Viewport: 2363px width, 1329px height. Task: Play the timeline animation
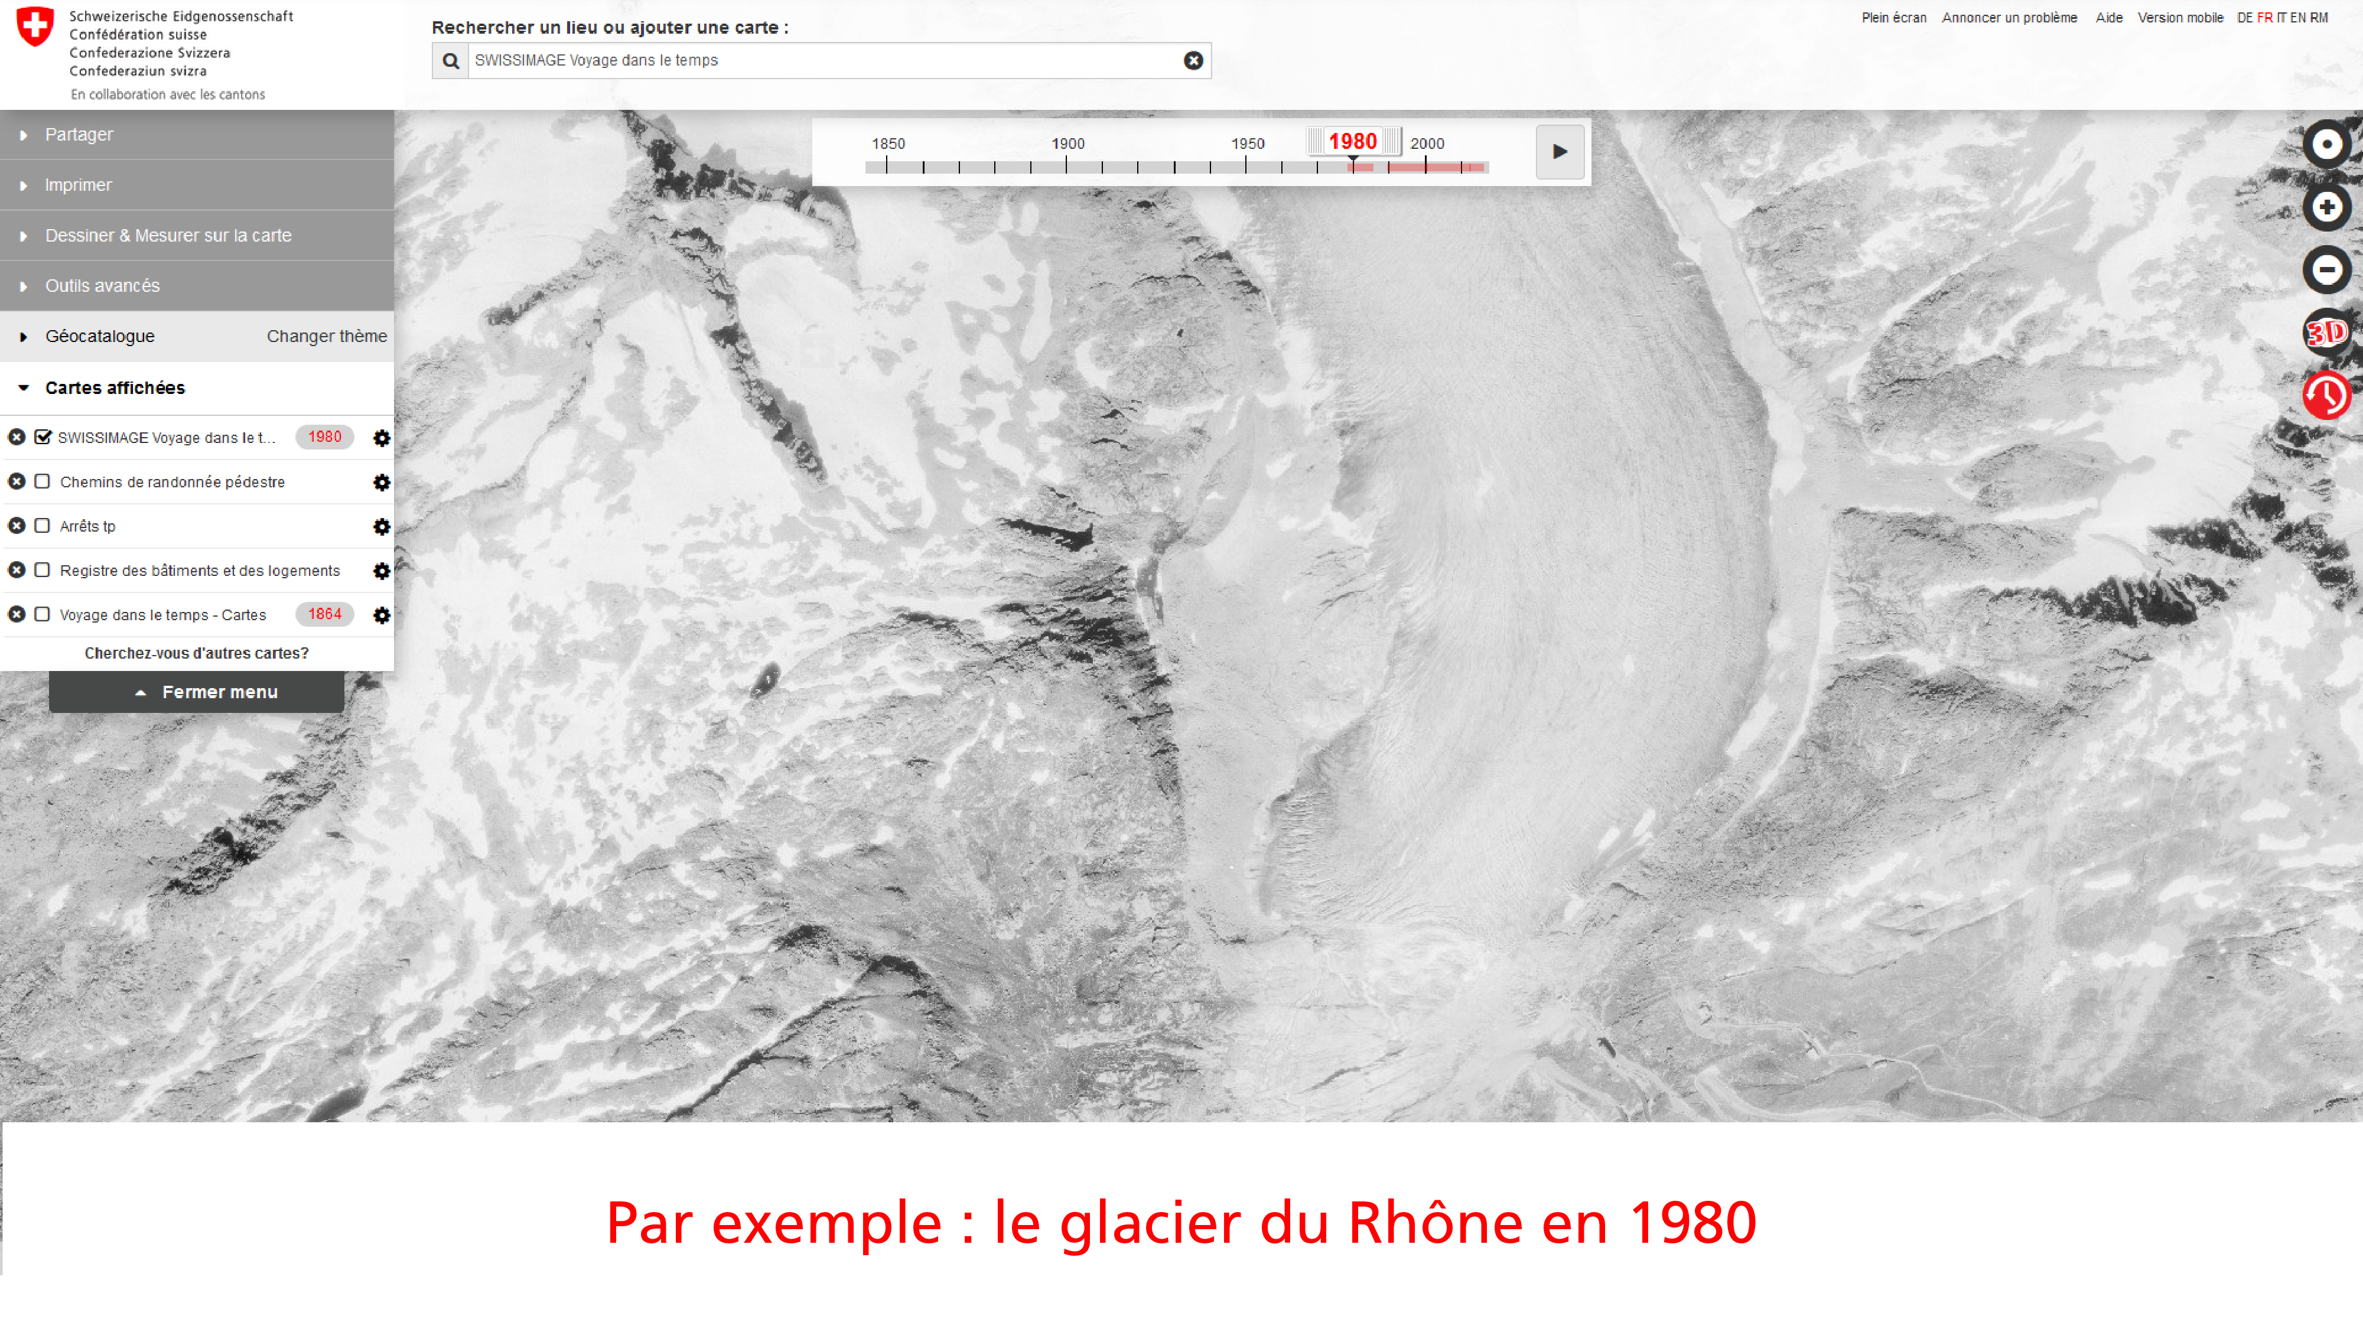tap(1560, 152)
